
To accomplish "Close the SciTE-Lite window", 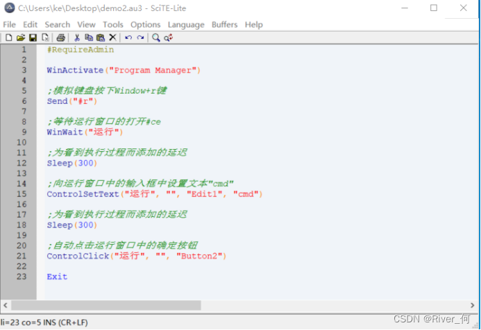I will (463, 8).
